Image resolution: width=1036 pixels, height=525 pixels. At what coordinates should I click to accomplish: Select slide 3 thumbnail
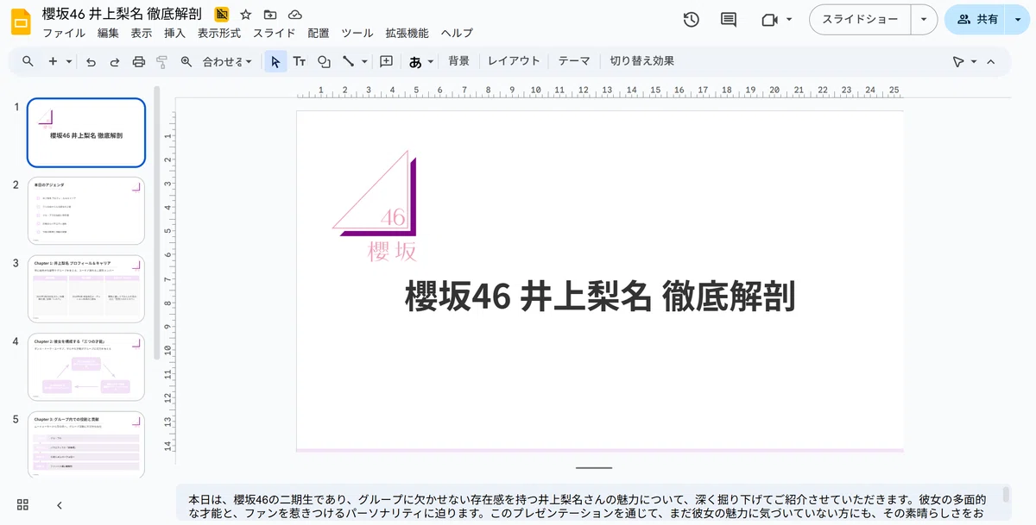pos(86,288)
